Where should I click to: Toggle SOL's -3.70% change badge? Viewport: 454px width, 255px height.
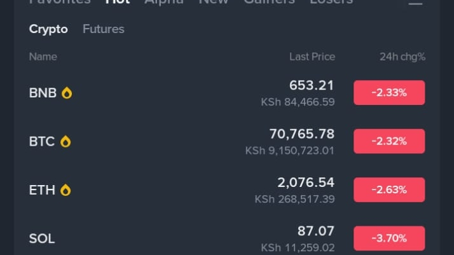[389, 238]
